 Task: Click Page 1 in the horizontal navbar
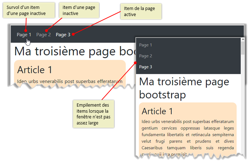[x=24, y=35]
